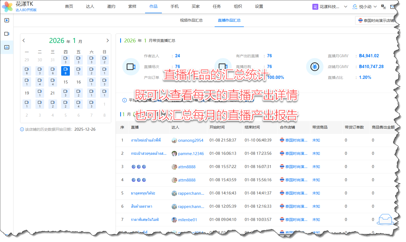Go to next month in calendar
The image size is (406, 242).
[107, 41]
